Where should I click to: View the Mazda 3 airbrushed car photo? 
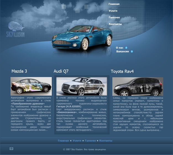pos(31,86)
